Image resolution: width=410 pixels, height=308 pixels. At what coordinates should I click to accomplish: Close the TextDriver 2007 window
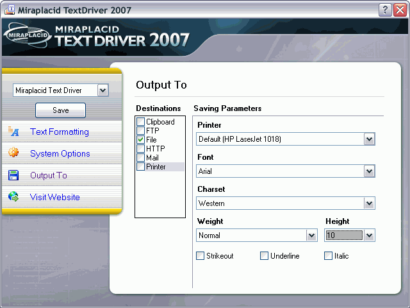click(400, 10)
